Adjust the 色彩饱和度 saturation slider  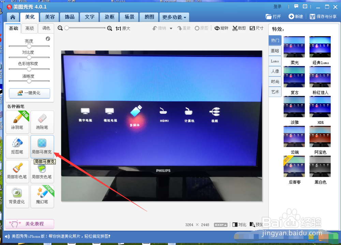[29, 69]
